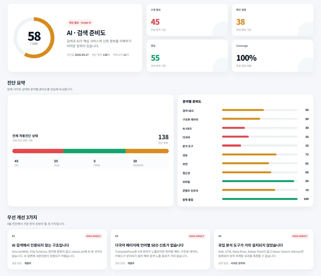Select the 분석 도구 category label
Viewport: 321px width, 276px height.
click(188, 146)
